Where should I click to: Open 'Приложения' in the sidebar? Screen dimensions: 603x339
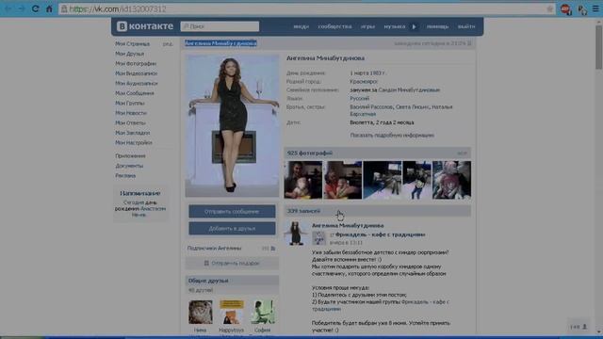[130, 156]
